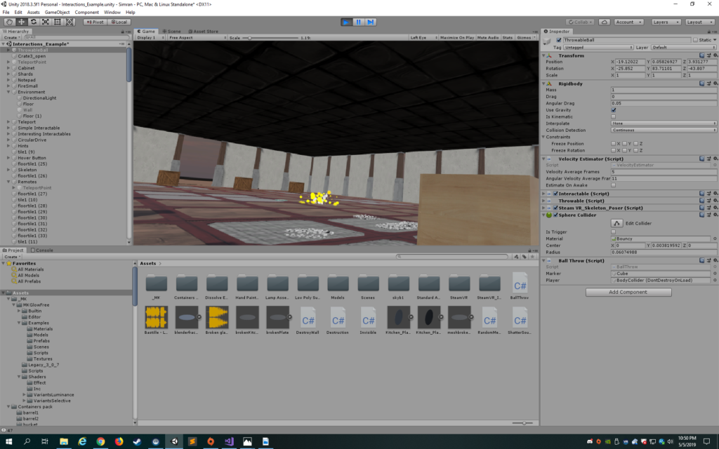Open the Destruction C# script
This screenshot has height=449, width=719.
tap(338, 320)
